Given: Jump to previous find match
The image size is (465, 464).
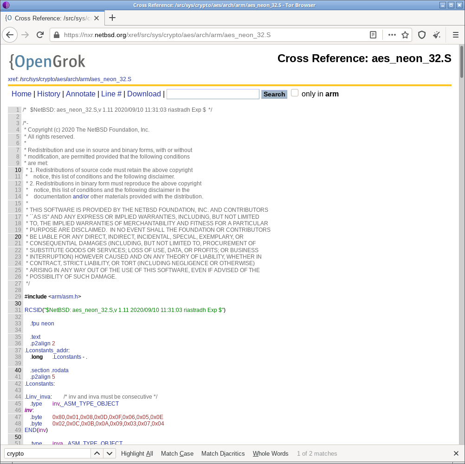Looking at the screenshot, I should [97, 453].
